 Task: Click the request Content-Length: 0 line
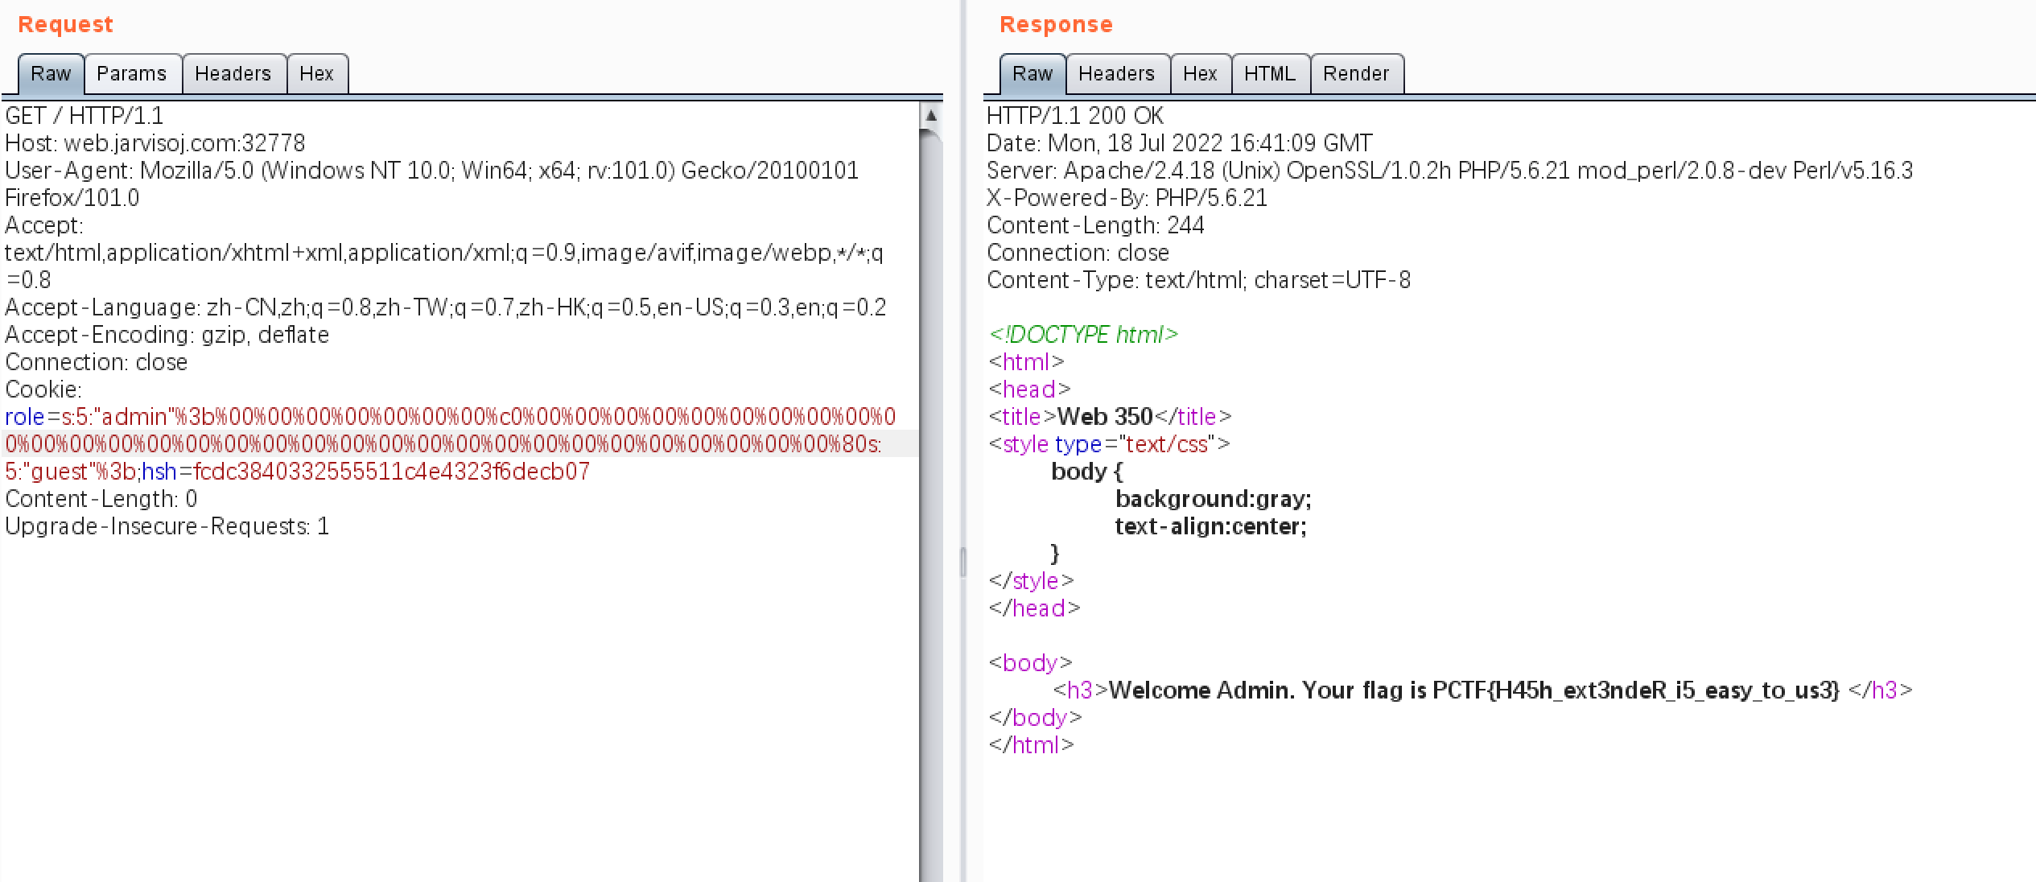101,499
